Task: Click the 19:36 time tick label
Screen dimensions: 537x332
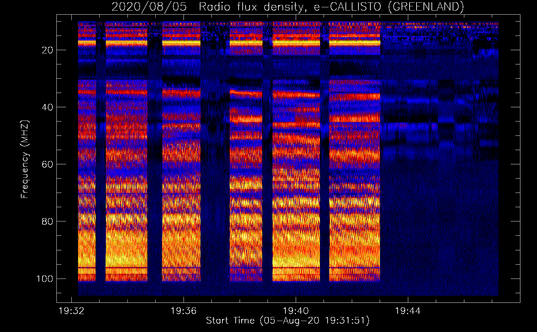Action: tap(184, 311)
